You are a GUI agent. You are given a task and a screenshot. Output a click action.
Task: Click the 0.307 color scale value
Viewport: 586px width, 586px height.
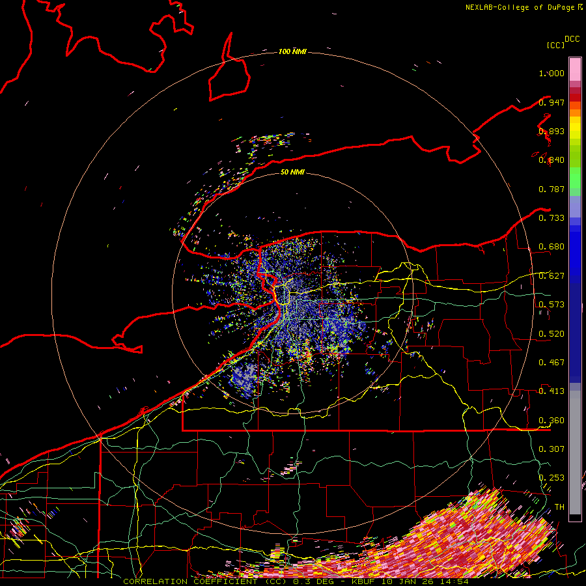point(551,449)
